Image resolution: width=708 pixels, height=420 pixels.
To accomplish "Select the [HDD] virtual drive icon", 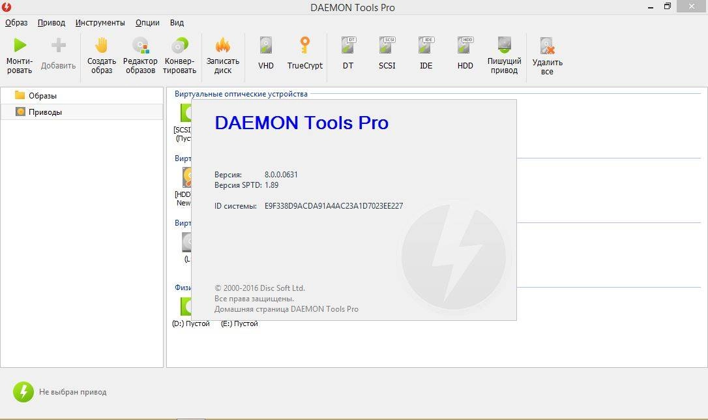I will coord(186,177).
